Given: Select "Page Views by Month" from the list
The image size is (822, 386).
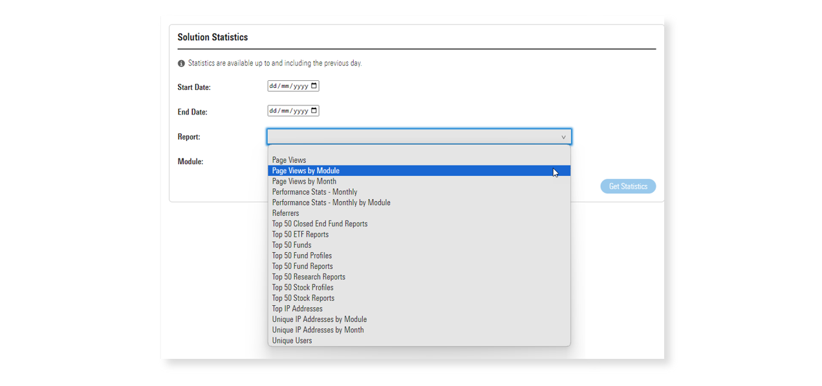Looking at the screenshot, I should [304, 181].
